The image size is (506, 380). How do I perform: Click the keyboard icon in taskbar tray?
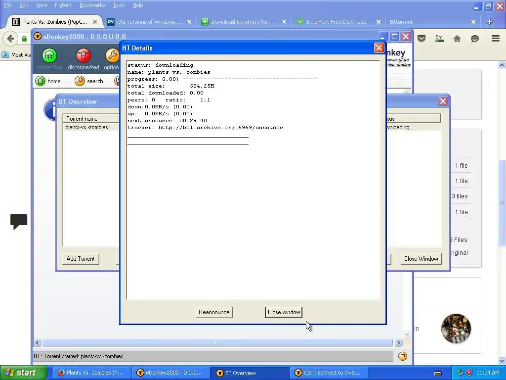pyautogui.click(x=438, y=373)
